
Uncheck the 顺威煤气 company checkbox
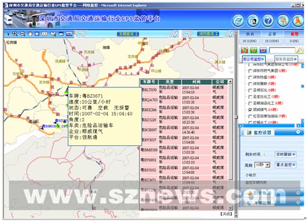coord(250,110)
